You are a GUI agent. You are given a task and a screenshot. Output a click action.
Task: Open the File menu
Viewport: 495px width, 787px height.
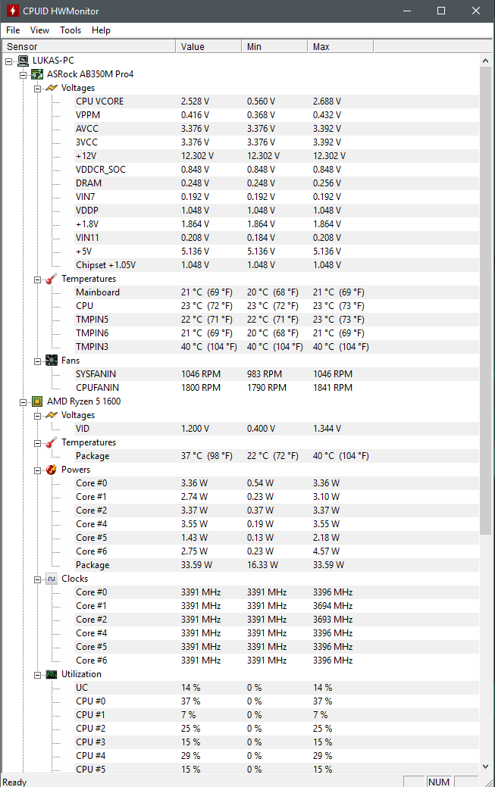tap(13, 30)
